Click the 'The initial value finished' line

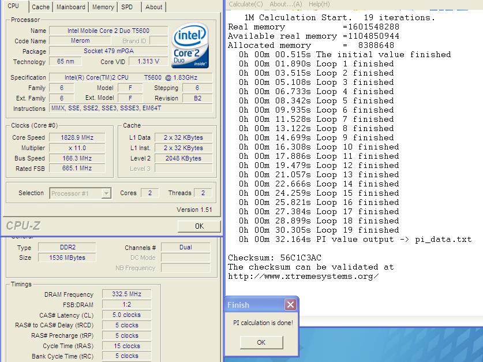345,54
